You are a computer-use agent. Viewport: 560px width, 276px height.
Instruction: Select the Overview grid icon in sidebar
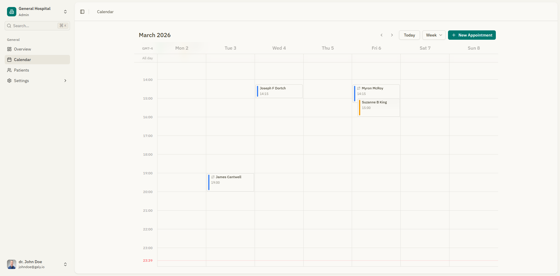coord(9,49)
